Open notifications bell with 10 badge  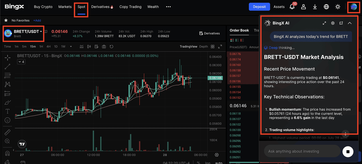click(293, 6)
